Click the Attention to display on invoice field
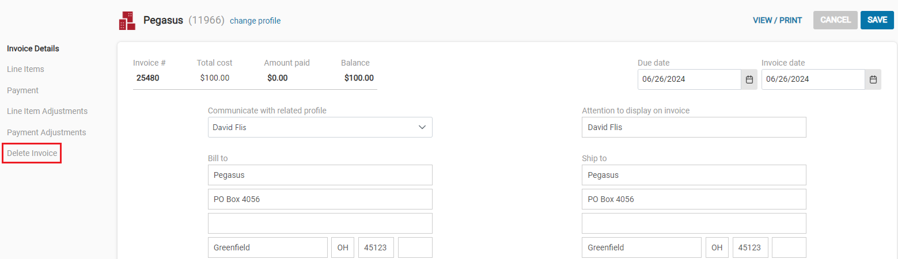This screenshot has height=259, width=898. 694,127
